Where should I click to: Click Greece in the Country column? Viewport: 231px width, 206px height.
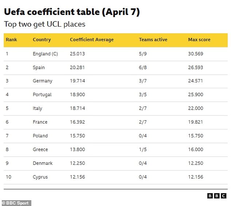pos(40,149)
